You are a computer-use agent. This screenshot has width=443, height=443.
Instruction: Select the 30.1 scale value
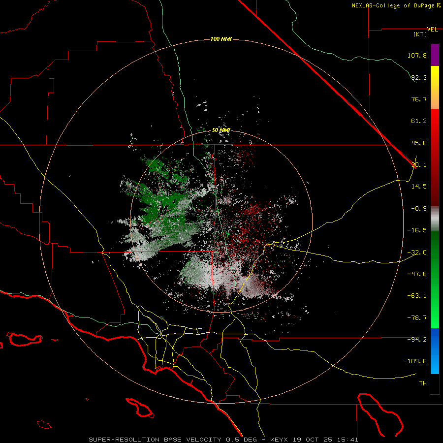pyautogui.click(x=419, y=164)
